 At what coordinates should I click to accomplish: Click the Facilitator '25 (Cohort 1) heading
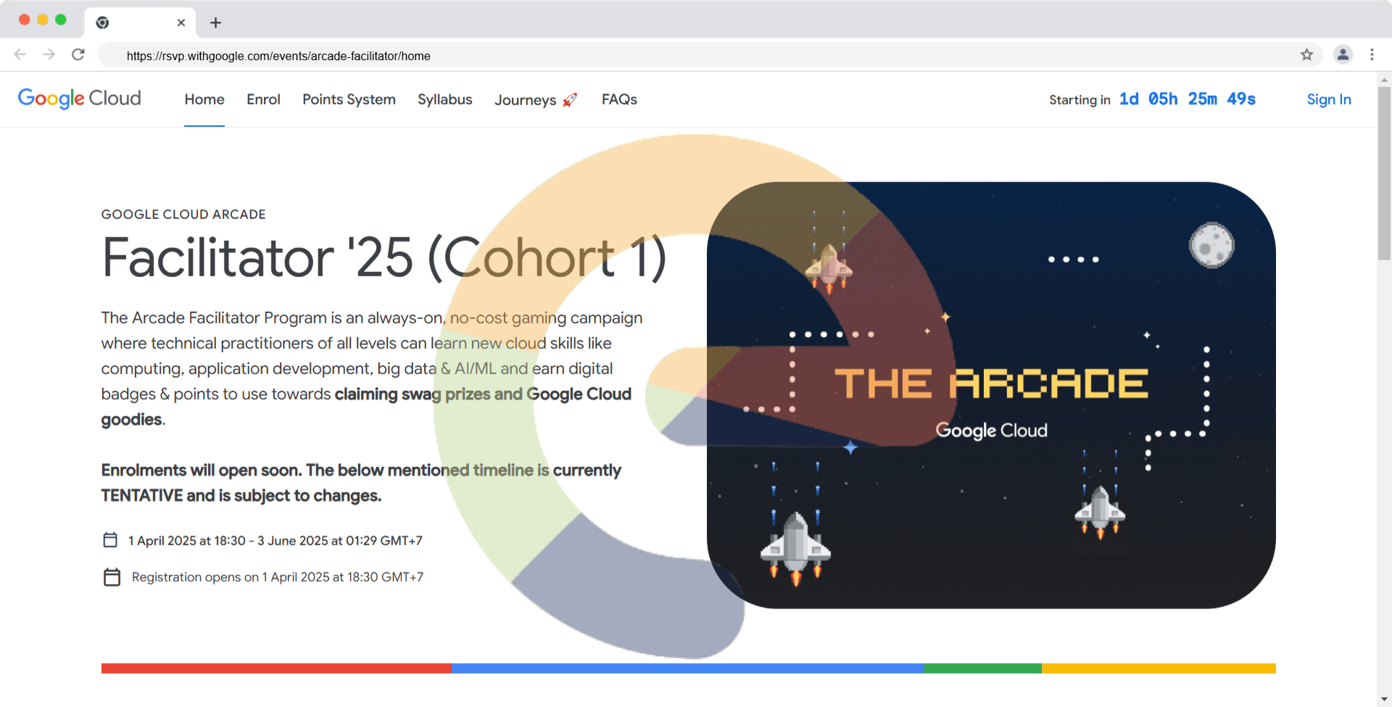(384, 257)
